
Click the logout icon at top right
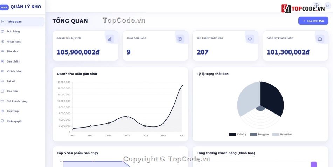pos(328,6)
